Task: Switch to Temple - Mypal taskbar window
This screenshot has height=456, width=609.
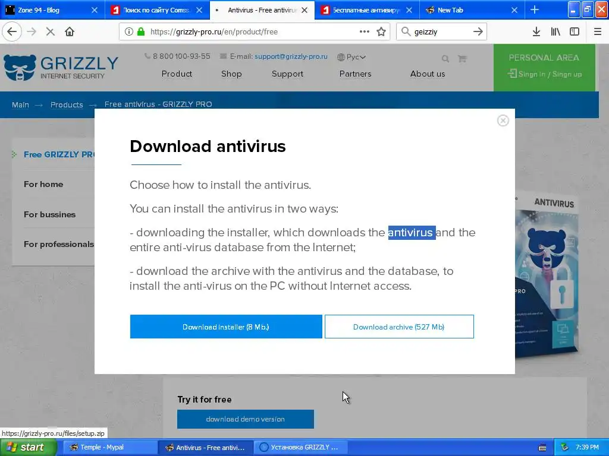Action: pos(109,448)
